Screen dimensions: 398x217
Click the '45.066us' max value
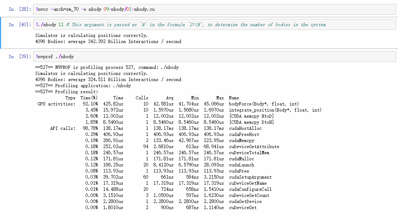click(214, 104)
